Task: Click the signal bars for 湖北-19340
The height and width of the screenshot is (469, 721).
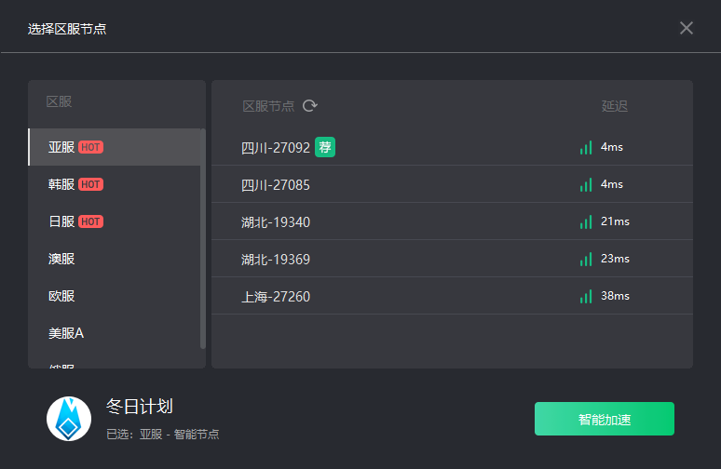Action: 586,221
